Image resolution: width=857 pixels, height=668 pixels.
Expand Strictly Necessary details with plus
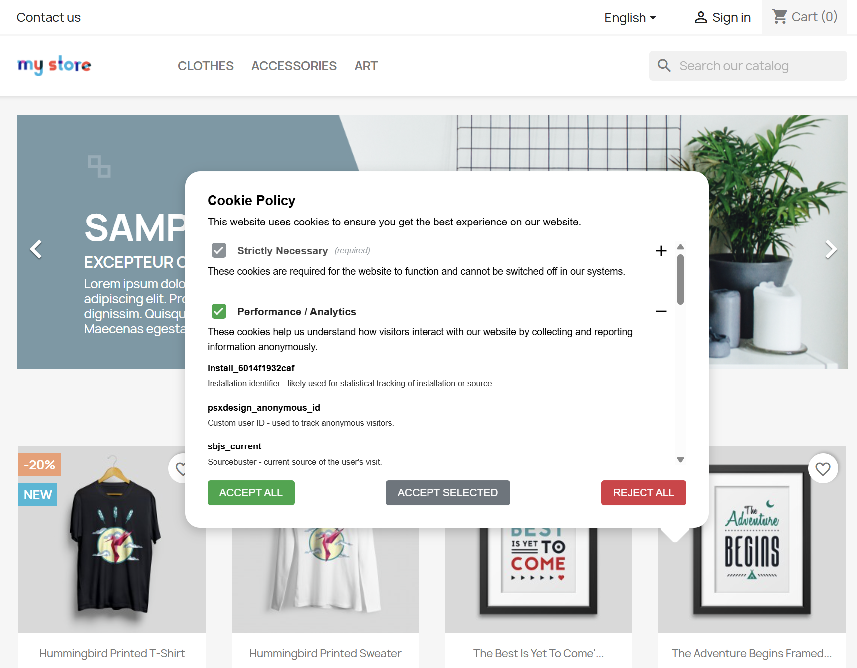click(x=661, y=250)
